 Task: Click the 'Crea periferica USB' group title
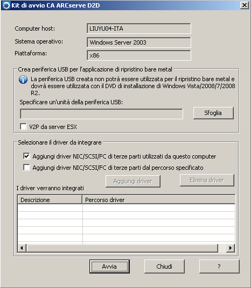[95, 69]
